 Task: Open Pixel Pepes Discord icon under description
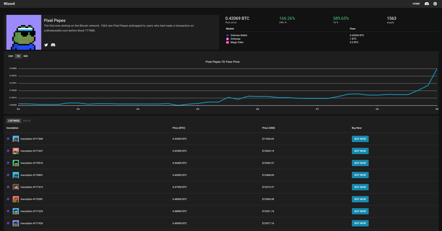click(x=53, y=45)
